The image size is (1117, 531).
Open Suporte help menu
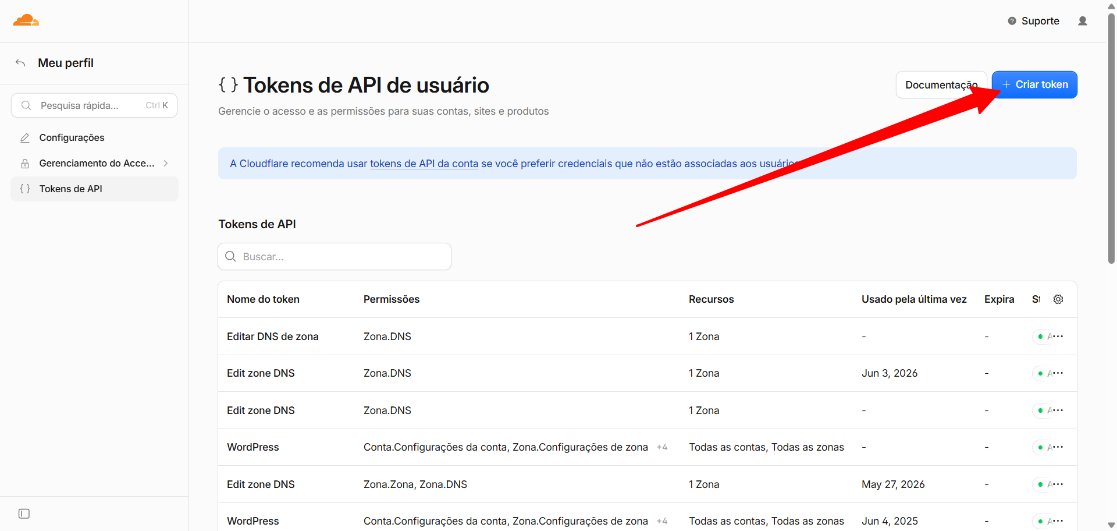coord(1034,21)
